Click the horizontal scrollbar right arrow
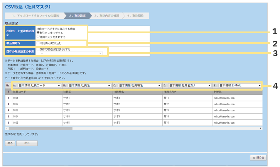 coord(261,128)
